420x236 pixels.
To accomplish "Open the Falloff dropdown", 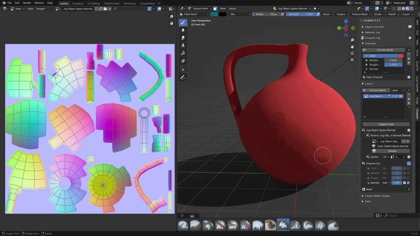I will 393,14.
